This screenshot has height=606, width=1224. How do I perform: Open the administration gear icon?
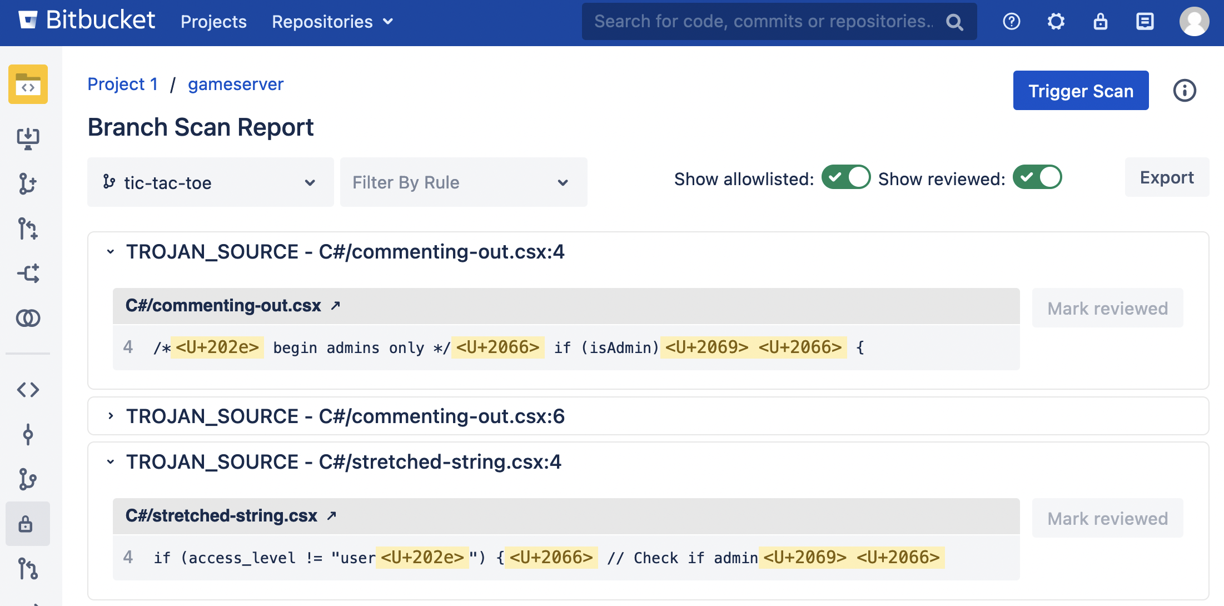(1056, 22)
